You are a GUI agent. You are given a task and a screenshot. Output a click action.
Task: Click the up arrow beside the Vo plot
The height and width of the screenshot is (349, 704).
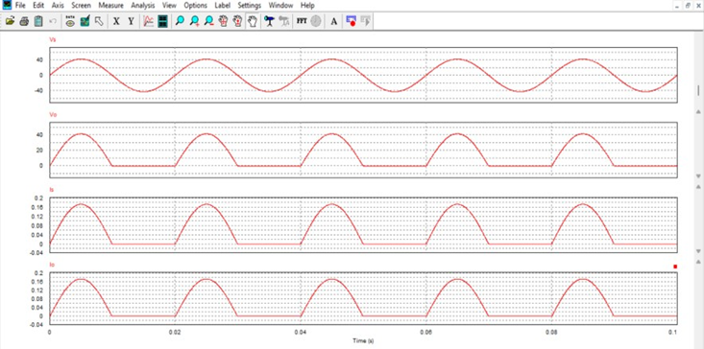tap(698, 111)
